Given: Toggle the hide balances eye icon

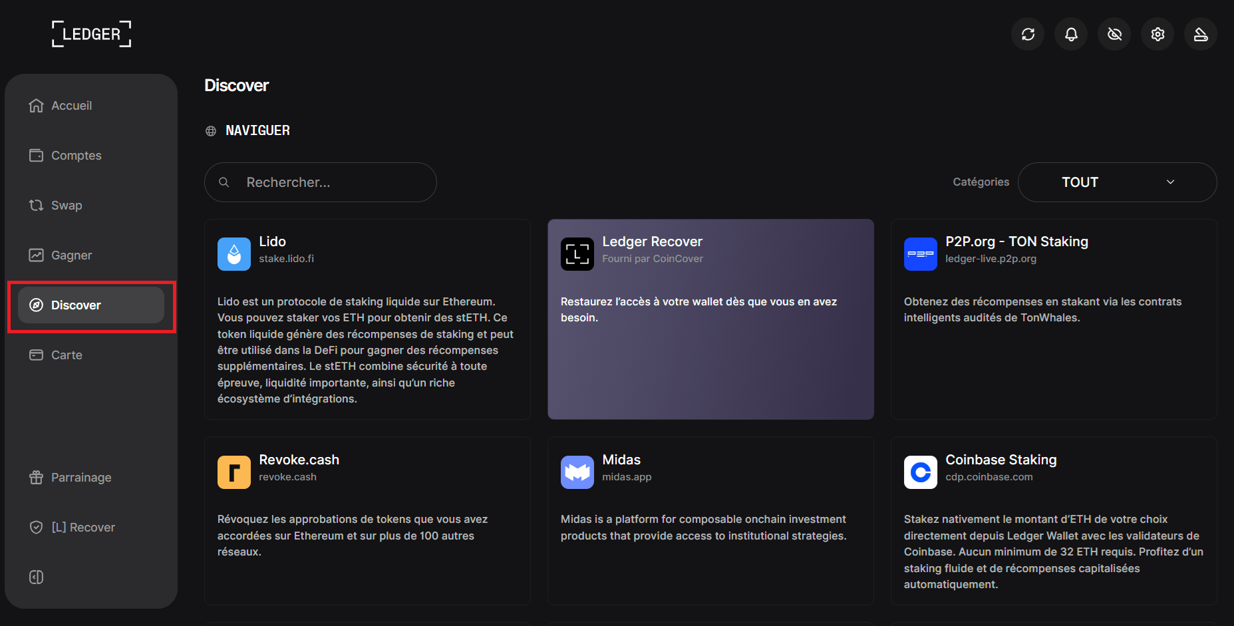Looking at the screenshot, I should point(1114,34).
